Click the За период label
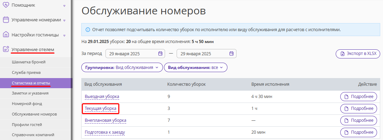383x140 pixels. tap(91, 54)
